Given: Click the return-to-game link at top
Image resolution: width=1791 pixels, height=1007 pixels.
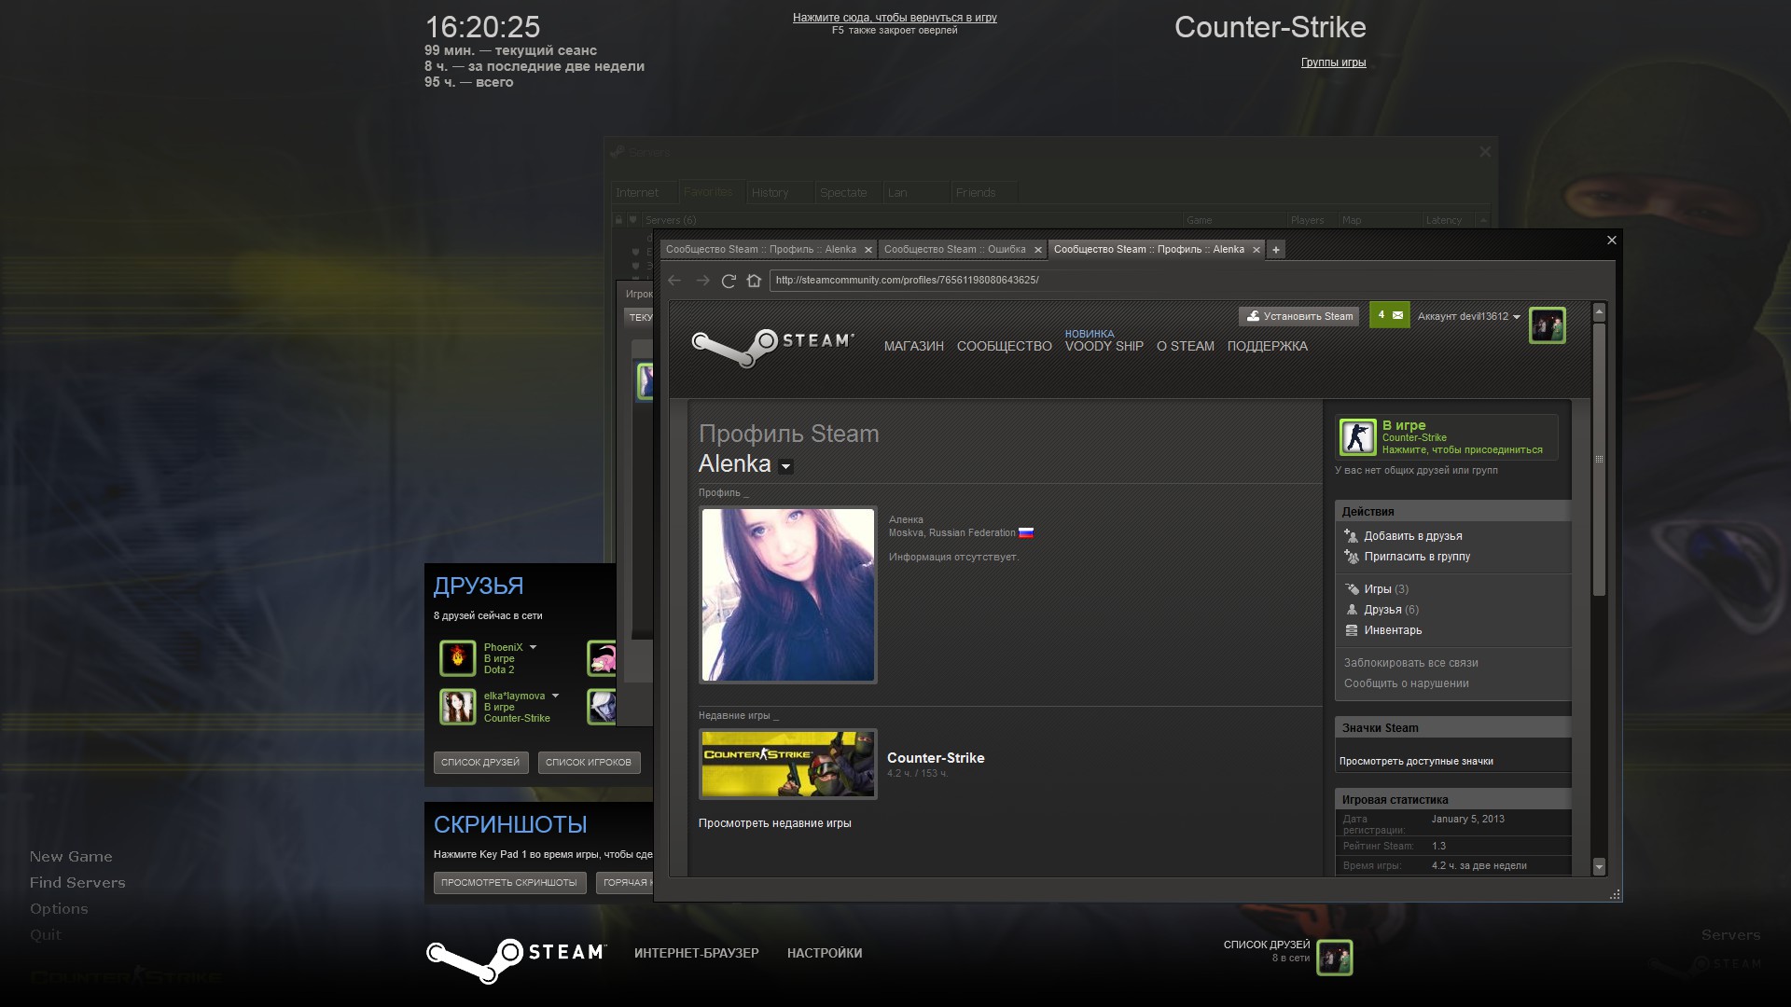Looking at the screenshot, I should coord(895,18).
